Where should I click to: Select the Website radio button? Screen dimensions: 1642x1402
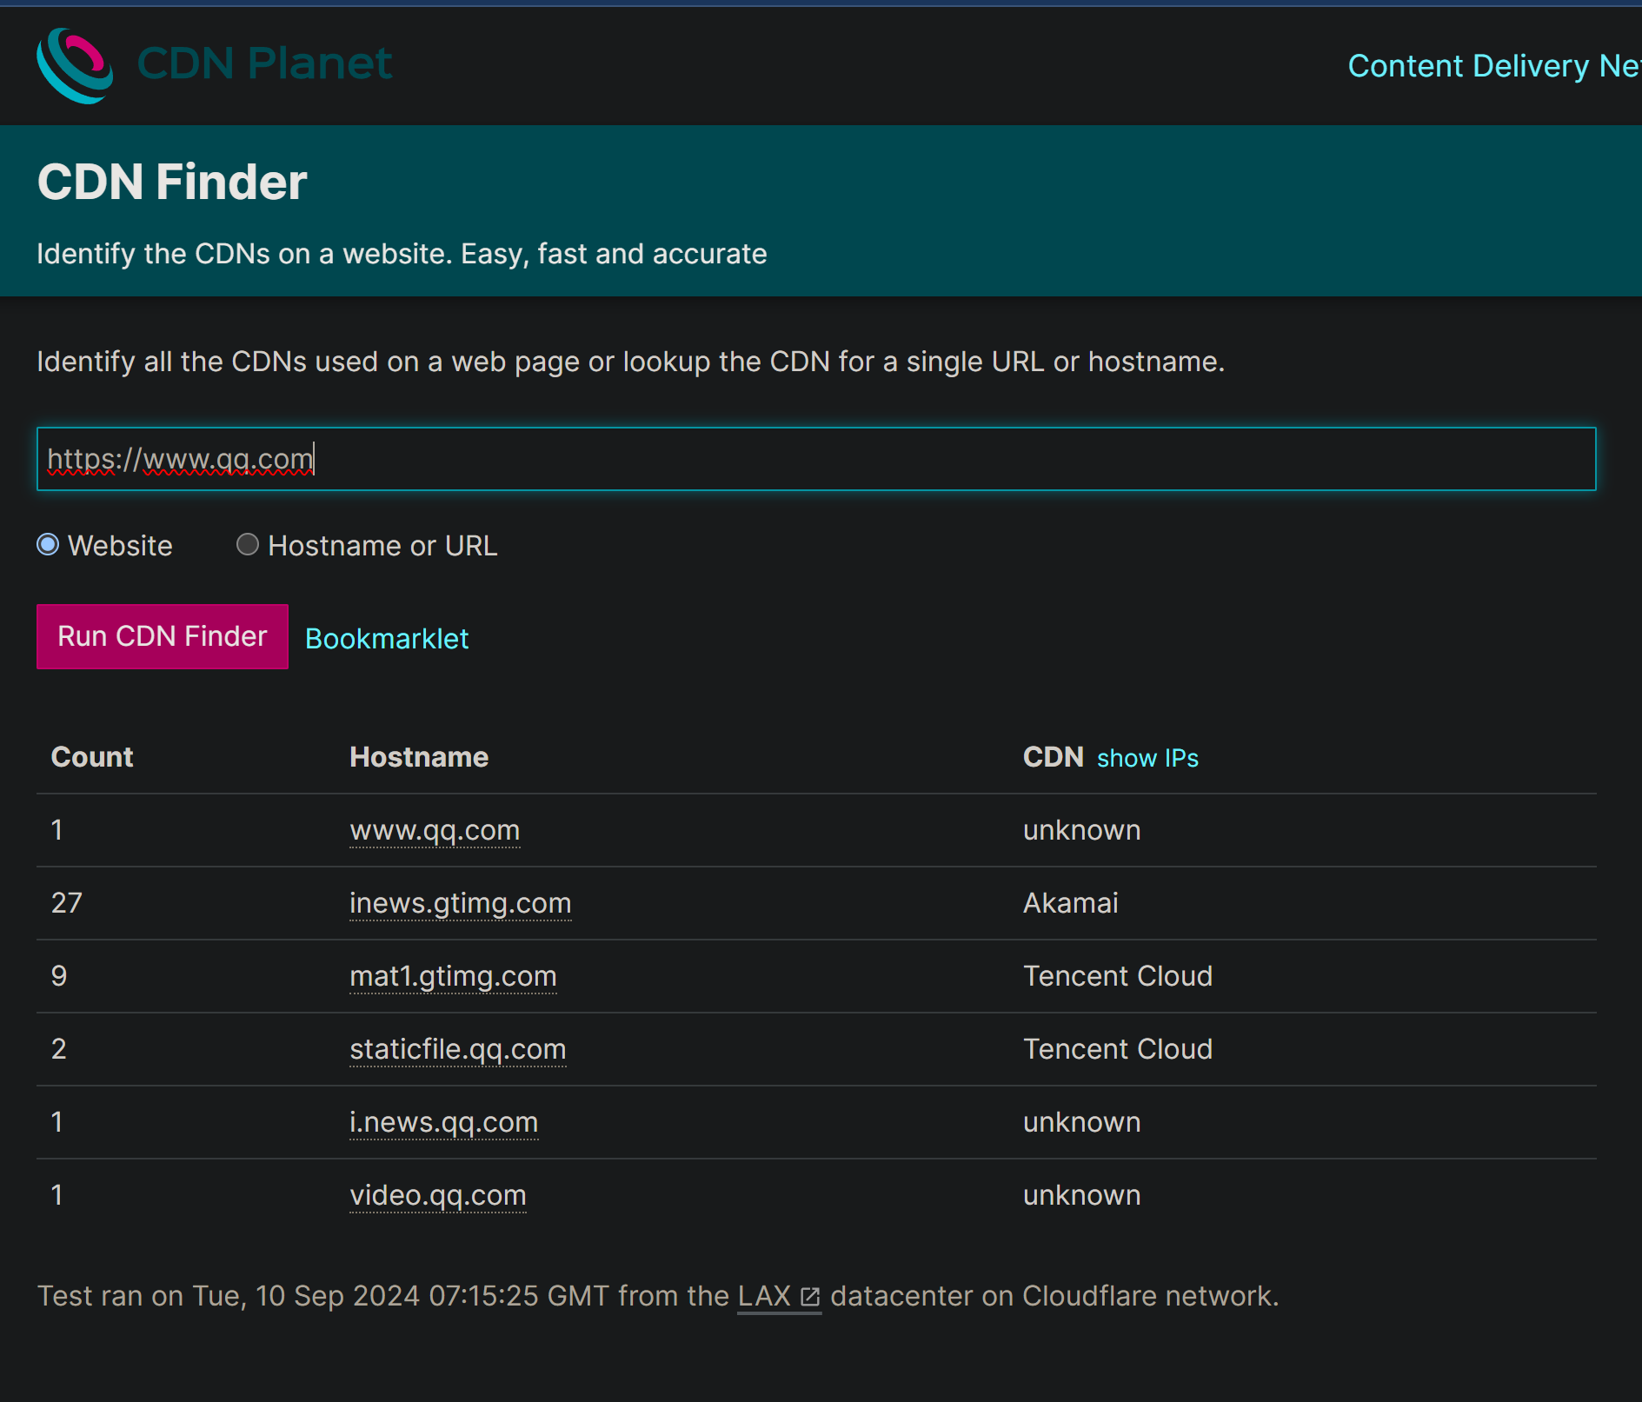pos(48,545)
